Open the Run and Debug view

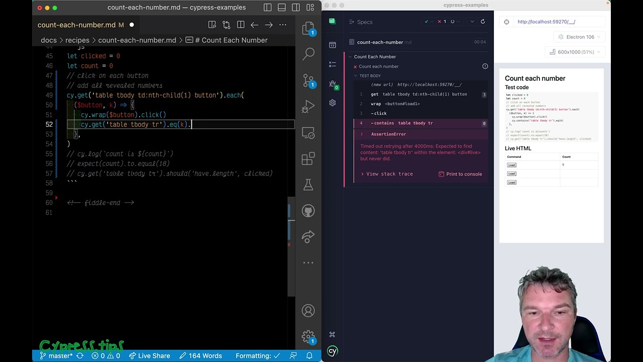pyautogui.click(x=308, y=107)
